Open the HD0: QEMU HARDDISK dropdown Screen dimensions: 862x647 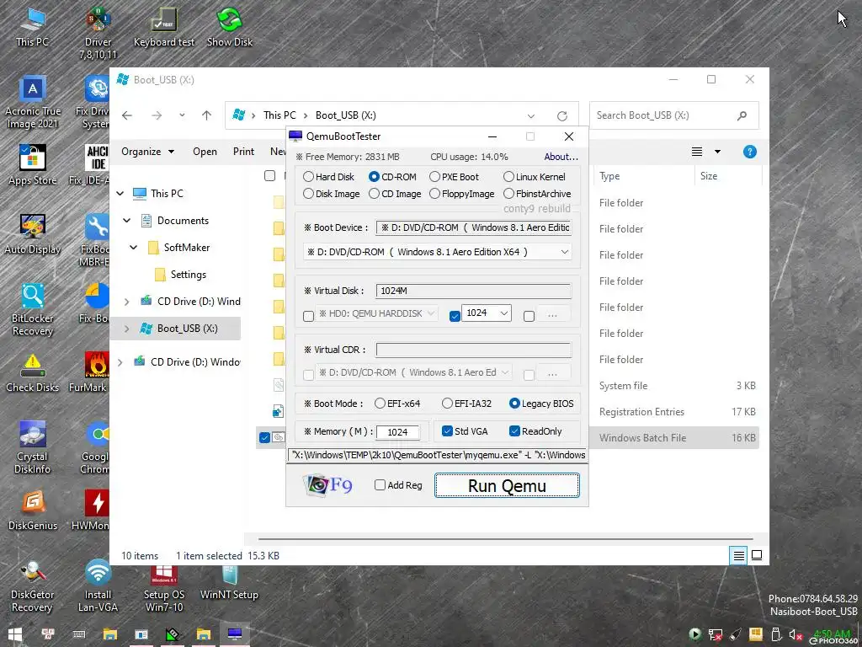pos(376,313)
